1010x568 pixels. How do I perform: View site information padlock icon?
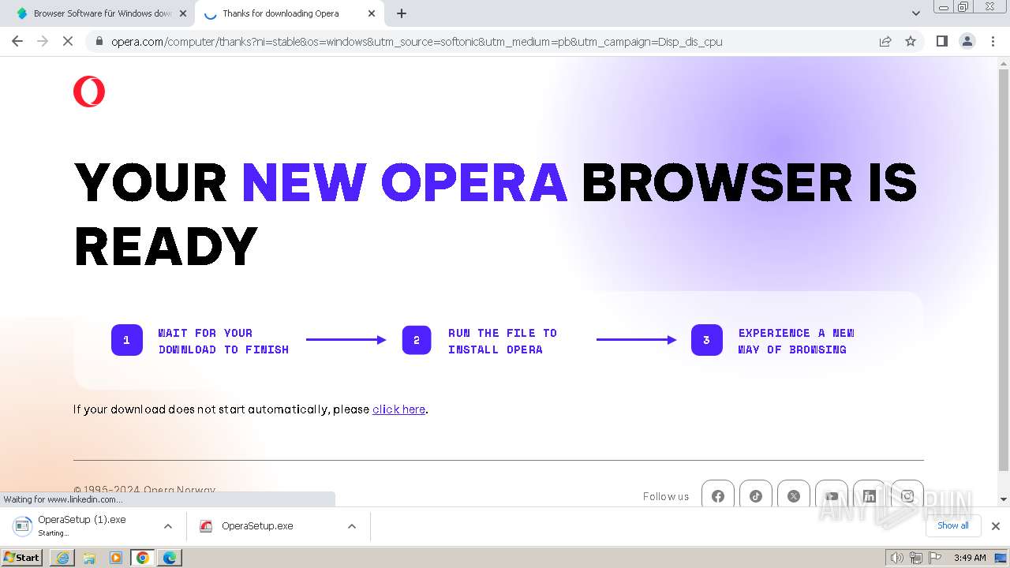click(99, 41)
